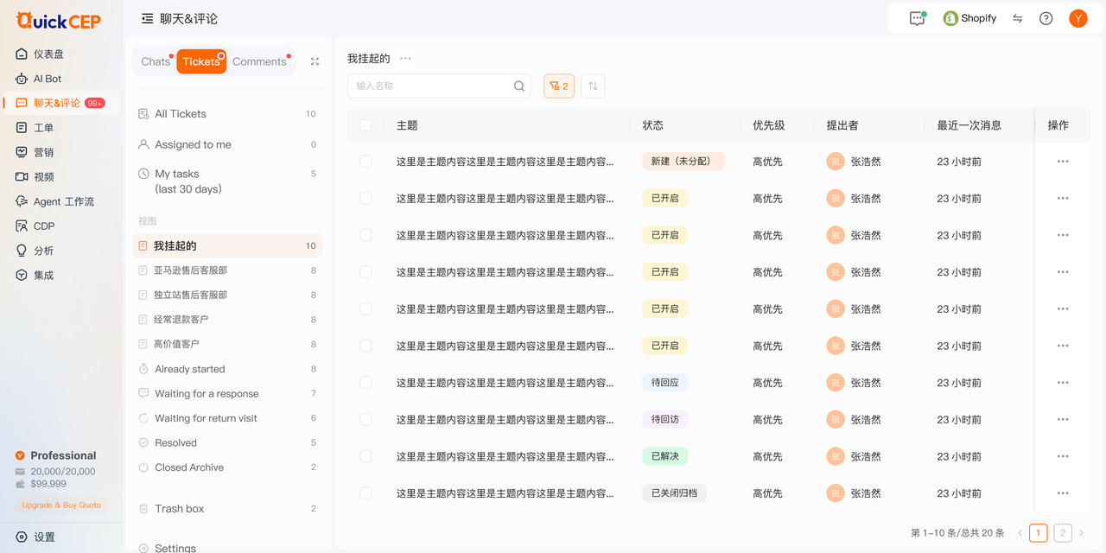Click the sidebar collapse icon beside 聊天&评论
The width and height of the screenshot is (1106, 553).
pyautogui.click(x=147, y=18)
